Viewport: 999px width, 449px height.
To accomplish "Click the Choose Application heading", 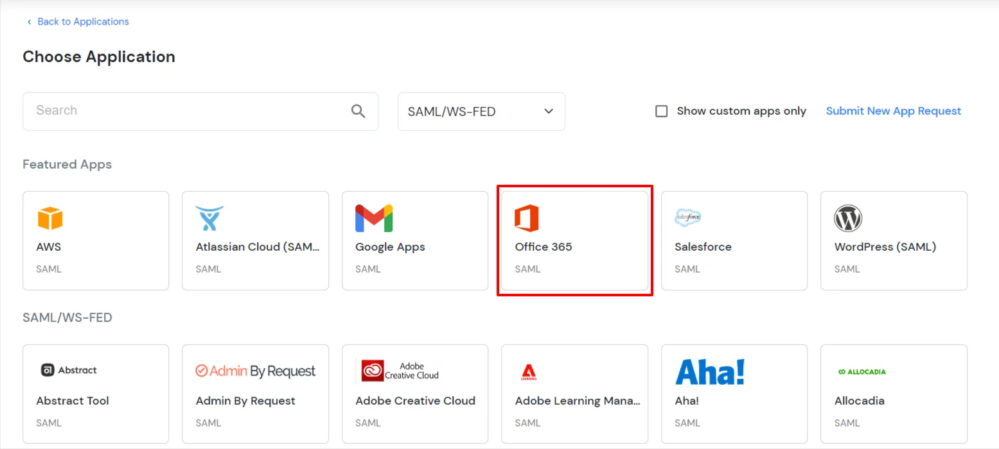I will click(99, 56).
